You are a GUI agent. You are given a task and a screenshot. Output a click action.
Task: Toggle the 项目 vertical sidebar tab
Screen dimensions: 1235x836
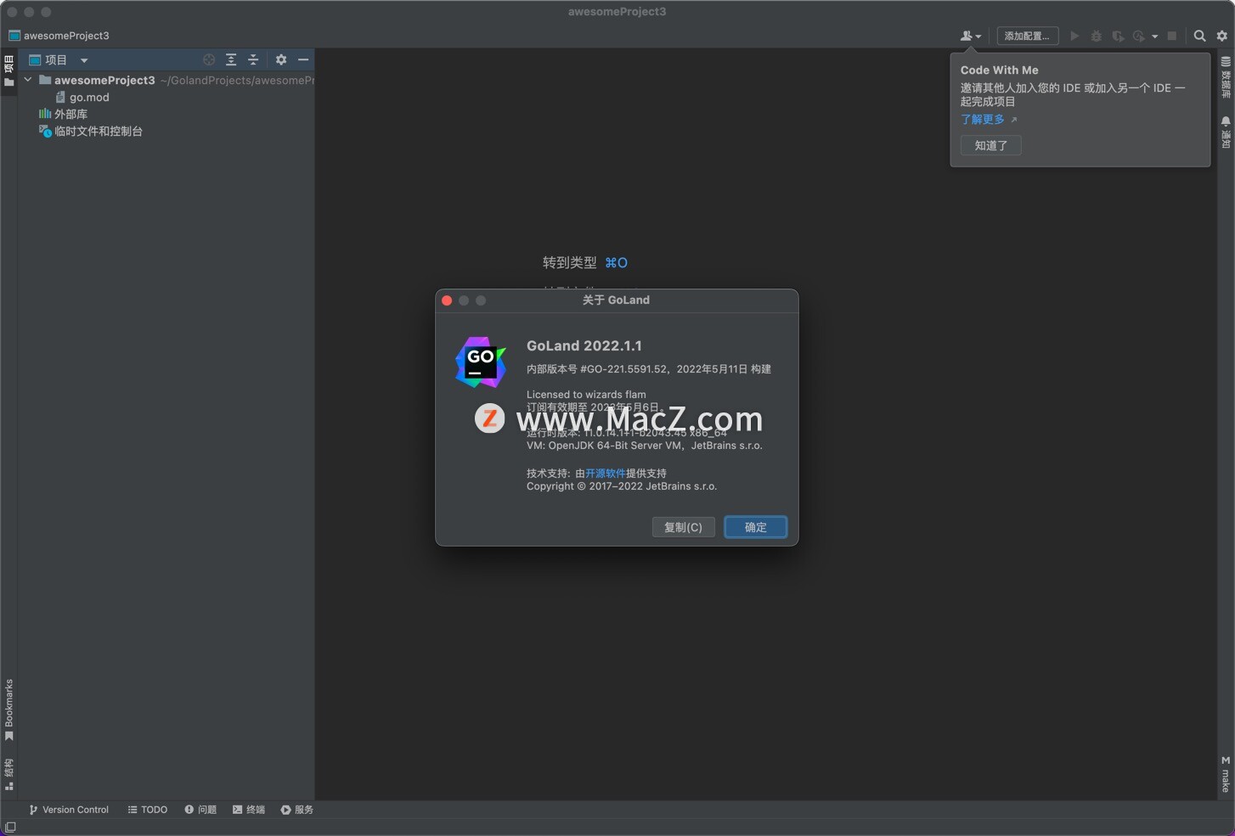coord(8,71)
